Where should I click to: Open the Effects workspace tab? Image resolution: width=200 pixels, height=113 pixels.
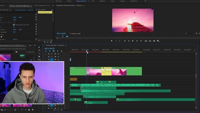click(102, 1)
